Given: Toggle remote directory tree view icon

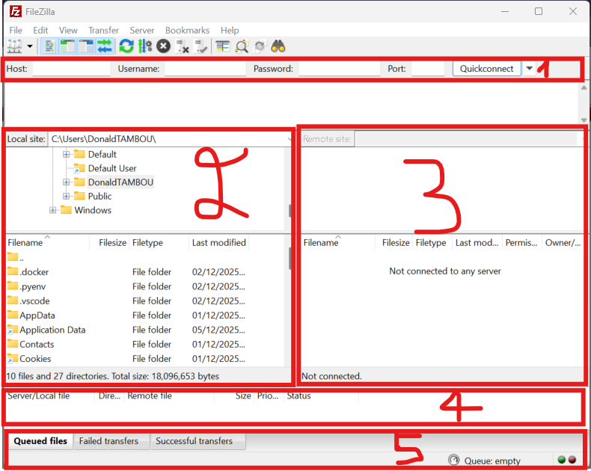Looking at the screenshot, I should [x=86, y=46].
